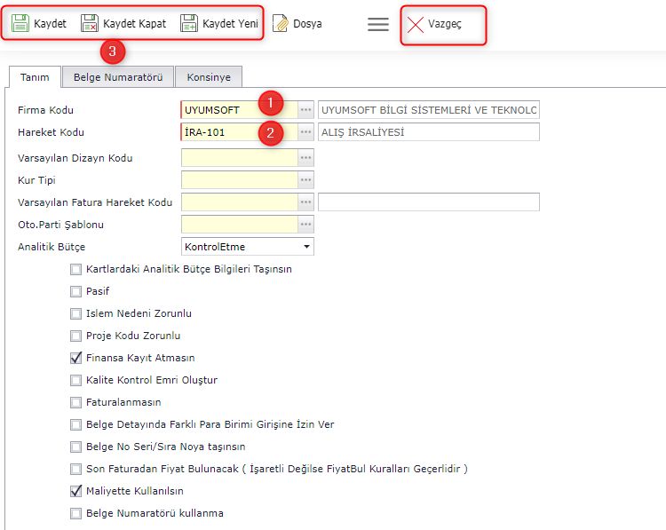Switch to the Konsinye tab
The width and height of the screenshot is (666, 530).
point(209,78)
